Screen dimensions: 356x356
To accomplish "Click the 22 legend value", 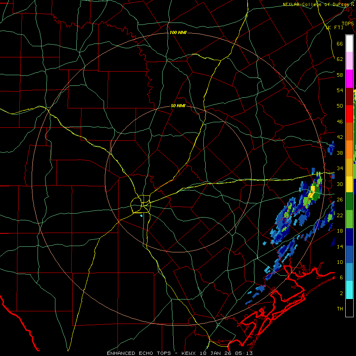I will (x=340, y=215).
